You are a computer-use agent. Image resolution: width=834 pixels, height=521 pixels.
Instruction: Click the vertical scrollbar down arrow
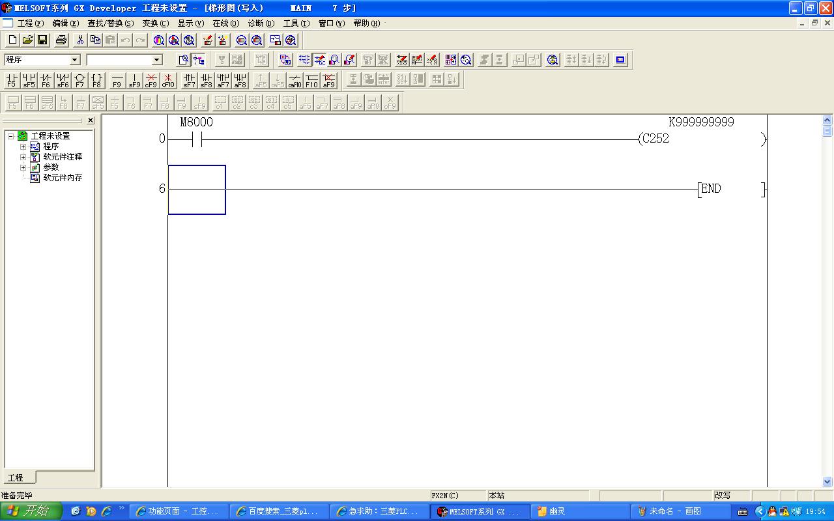click(827, 482)
